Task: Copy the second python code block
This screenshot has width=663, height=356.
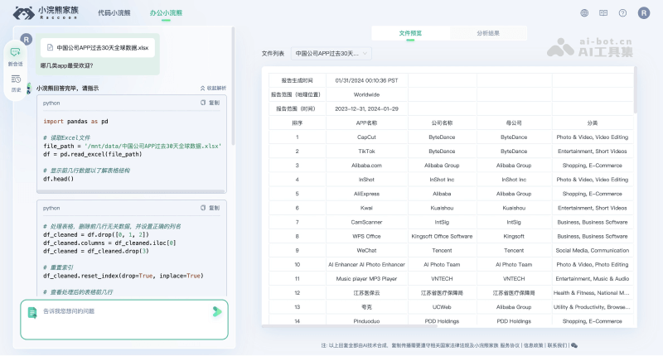Action: 211,208
